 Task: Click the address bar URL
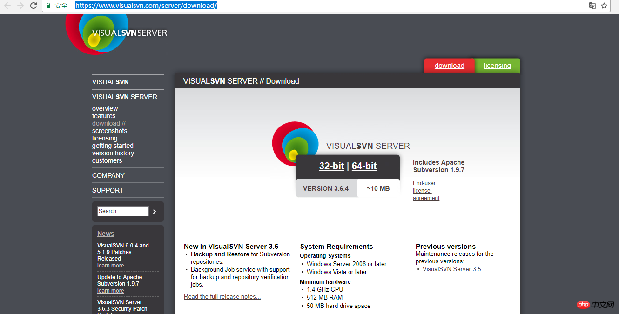(x=146, y=6)
